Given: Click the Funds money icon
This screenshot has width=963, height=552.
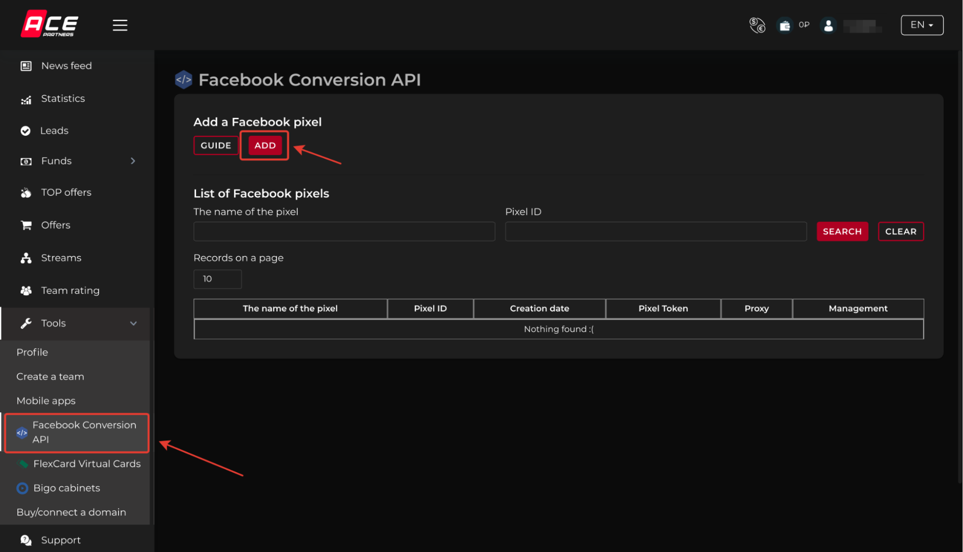Looking at the screenshot, I should coord(26,161).
